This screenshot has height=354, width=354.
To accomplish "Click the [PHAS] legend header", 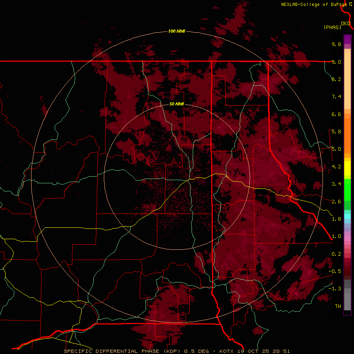I will [332, 28].
